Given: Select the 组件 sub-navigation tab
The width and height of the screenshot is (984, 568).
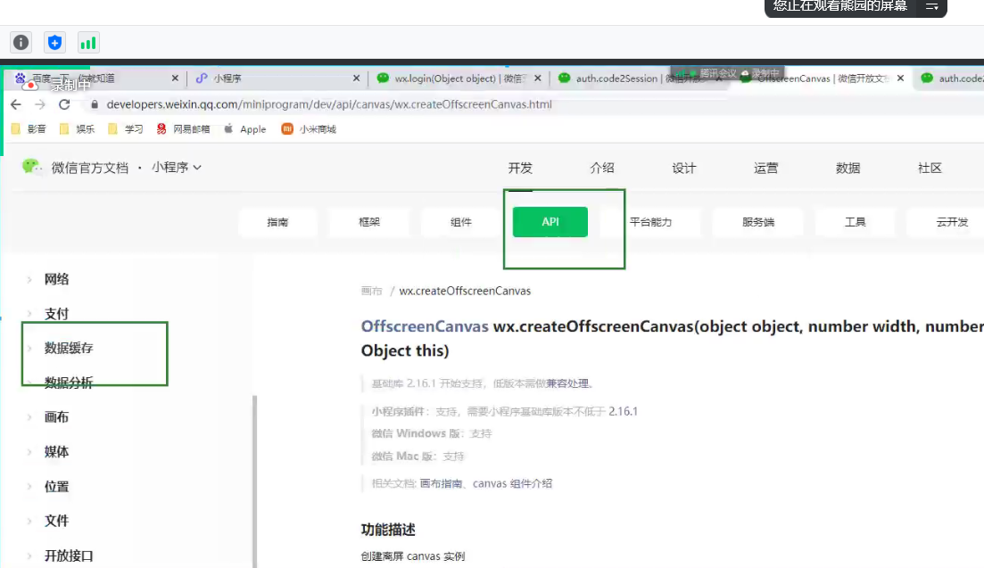Looking at the screenshot, I should (x=460, y=222).
